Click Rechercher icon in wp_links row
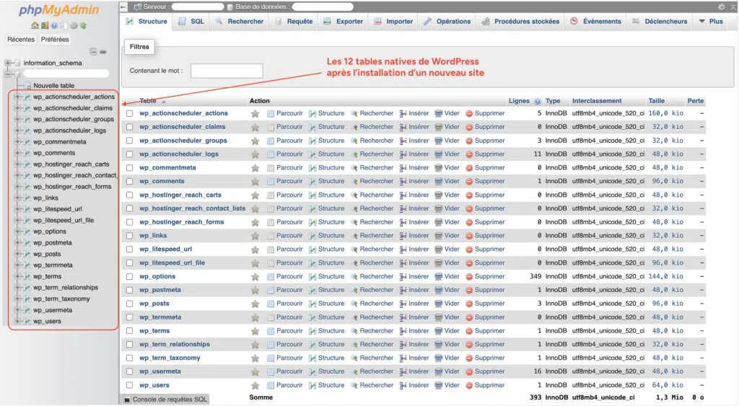The width and height of the screenshot is (739, 406). [354, 236]
